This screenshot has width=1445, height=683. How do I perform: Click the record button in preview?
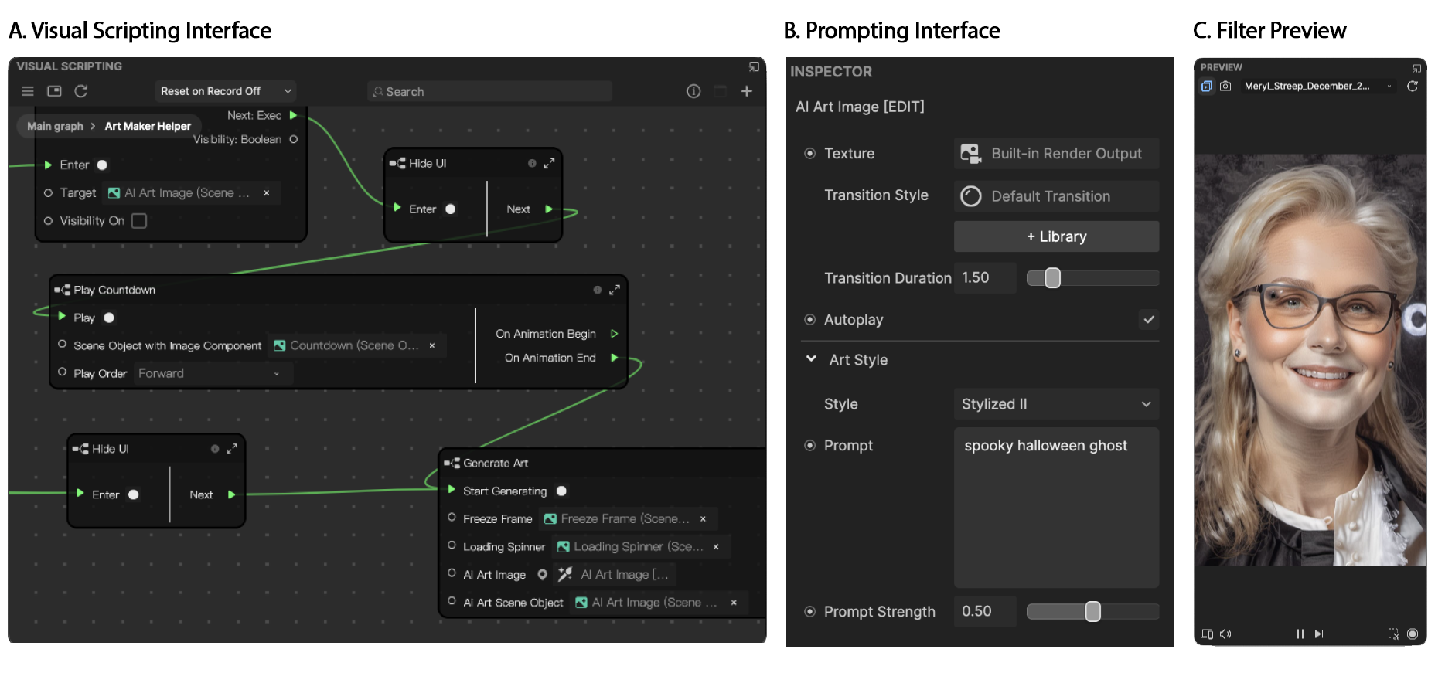pos(1413,634)
